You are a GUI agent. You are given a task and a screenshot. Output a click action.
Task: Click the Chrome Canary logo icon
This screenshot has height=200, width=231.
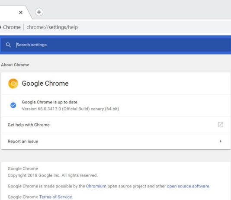tap(13, 84)
